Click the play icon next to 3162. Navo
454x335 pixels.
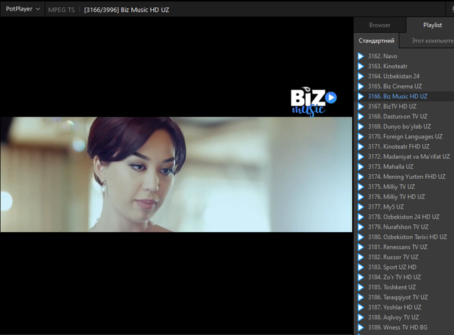(360, 56)
